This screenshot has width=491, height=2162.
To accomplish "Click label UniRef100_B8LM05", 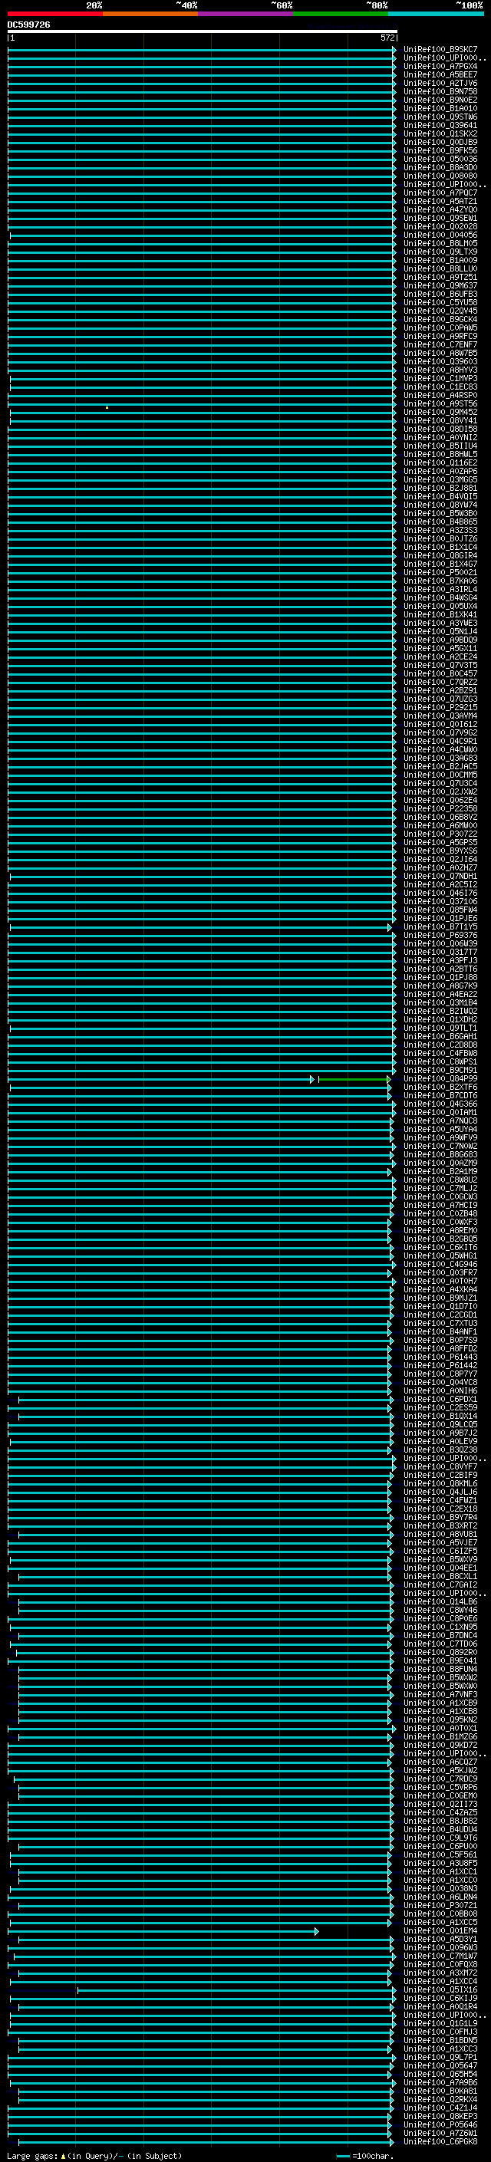I will 440,243.
